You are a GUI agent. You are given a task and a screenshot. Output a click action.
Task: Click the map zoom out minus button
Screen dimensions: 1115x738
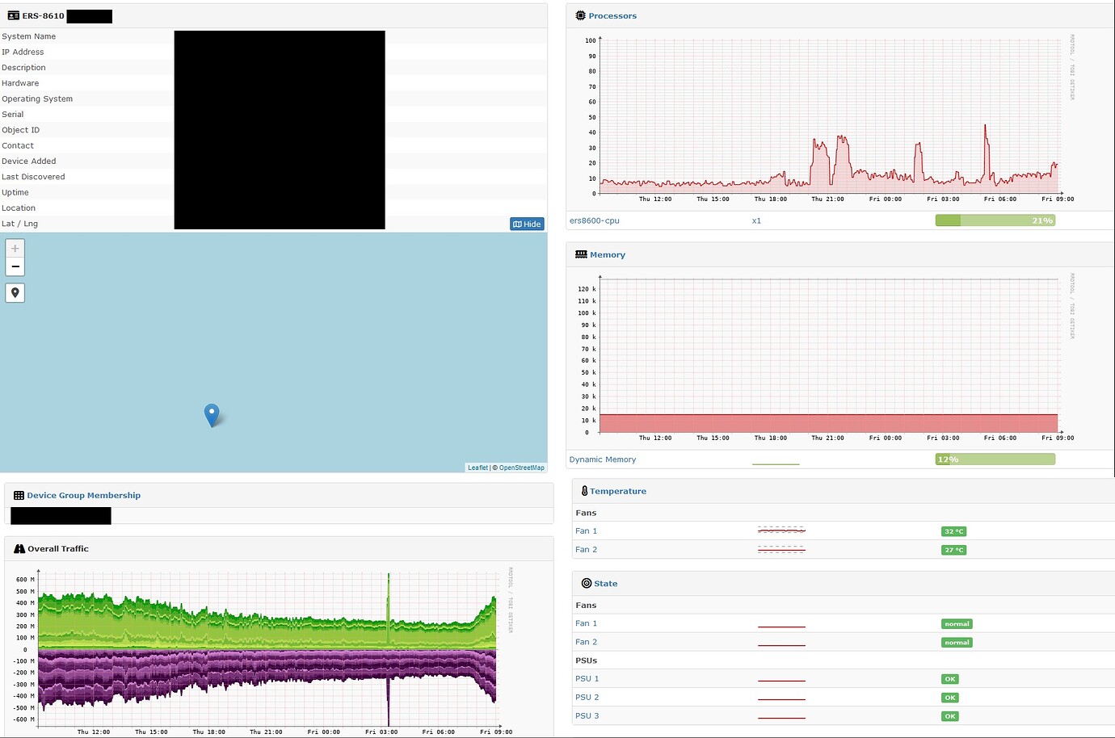pyautogui.click(x=15, y=266)
